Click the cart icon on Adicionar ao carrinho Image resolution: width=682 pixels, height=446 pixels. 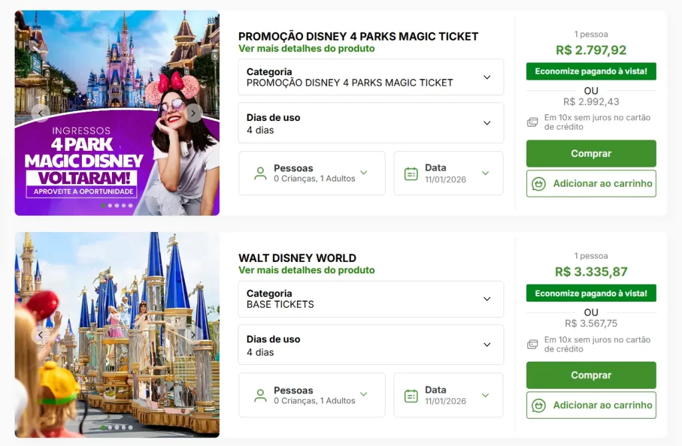(x=539, y=183)
